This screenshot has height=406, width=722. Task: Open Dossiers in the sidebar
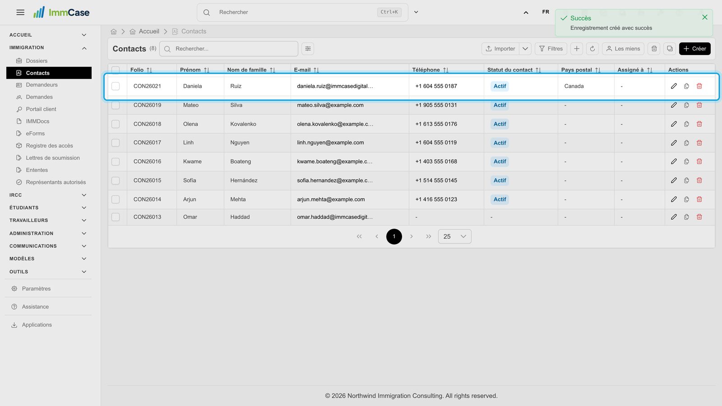click(37, 61)
